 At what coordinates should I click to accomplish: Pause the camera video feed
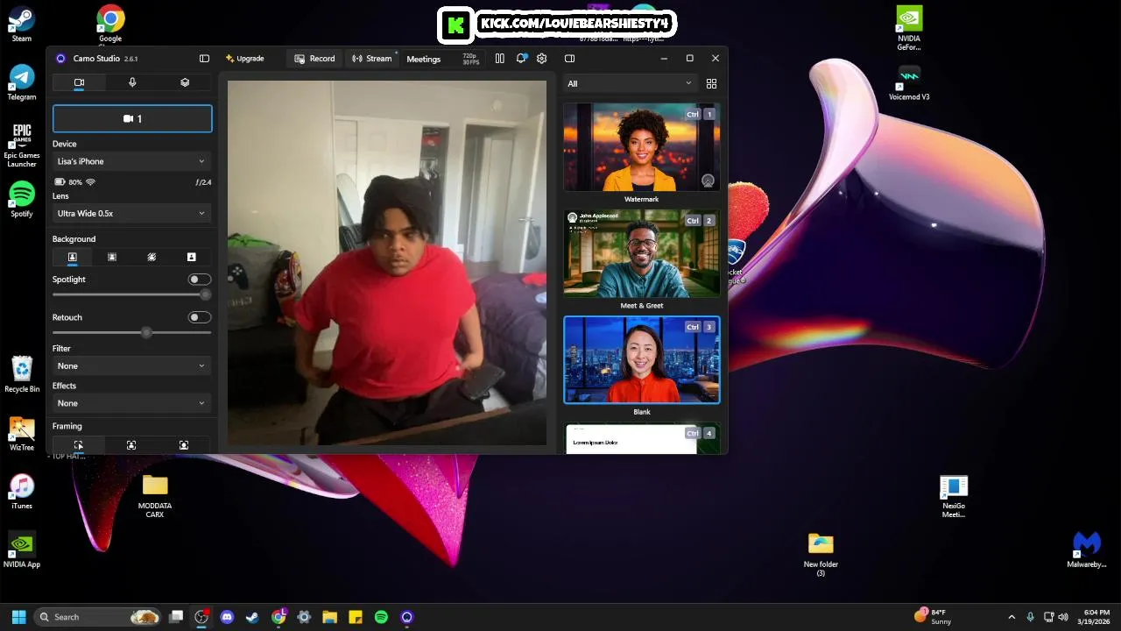click(499, 59)
